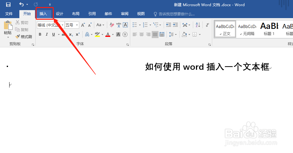Increase paragraph indent
This screenshot has height=153, width=293.
(175, 25)
